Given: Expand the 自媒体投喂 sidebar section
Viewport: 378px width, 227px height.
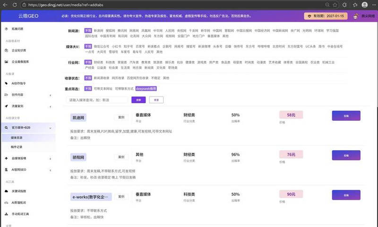Looking at the screenshot, I should click(50, 158).
